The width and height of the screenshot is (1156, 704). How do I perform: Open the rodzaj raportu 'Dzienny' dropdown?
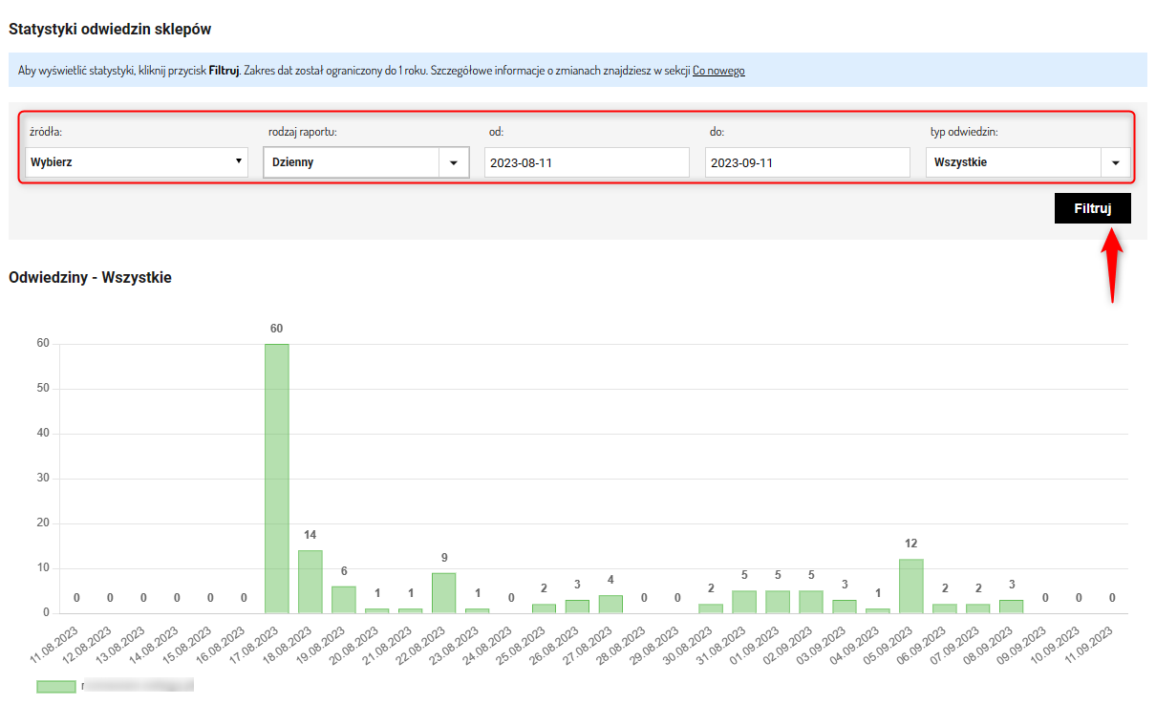point(366,162)
